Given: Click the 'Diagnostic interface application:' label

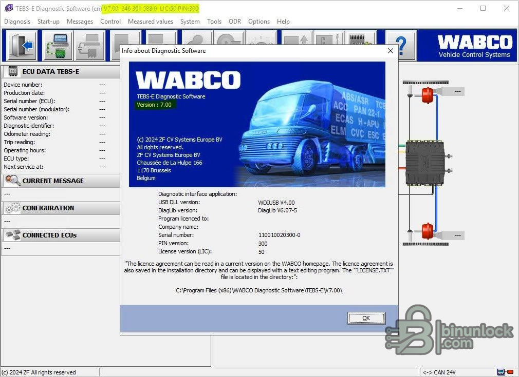Looking at the screenshot, I should (x=198, y=194).
